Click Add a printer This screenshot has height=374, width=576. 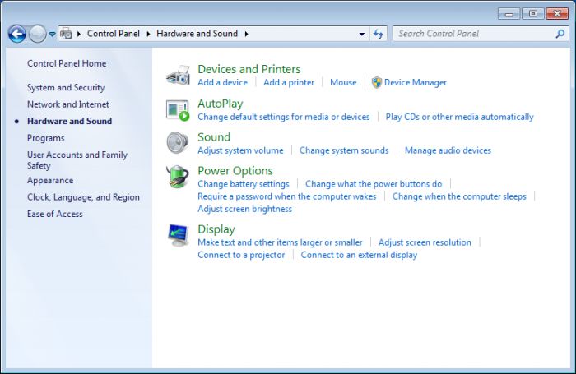289,82
